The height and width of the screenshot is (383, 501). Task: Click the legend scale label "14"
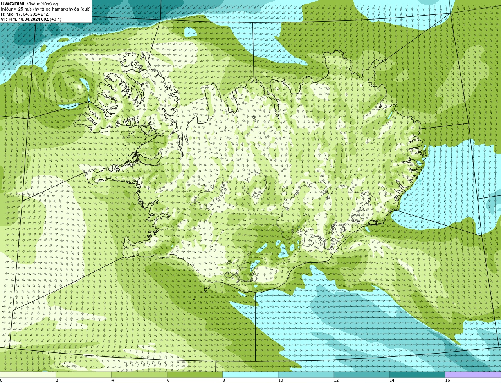(392, 380)
